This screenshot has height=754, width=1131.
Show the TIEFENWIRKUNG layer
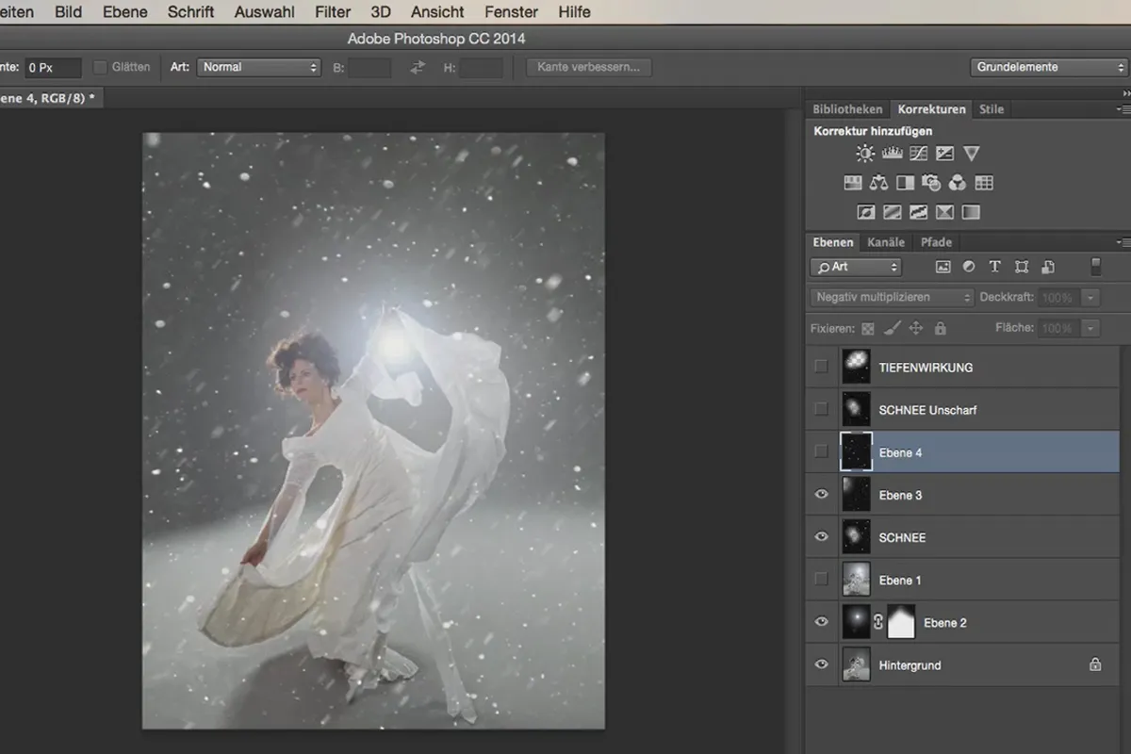(822, 367)
